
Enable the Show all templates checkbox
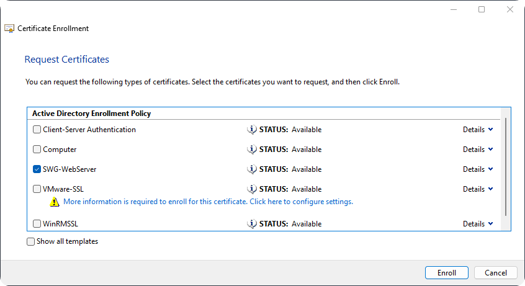[31, 241]
